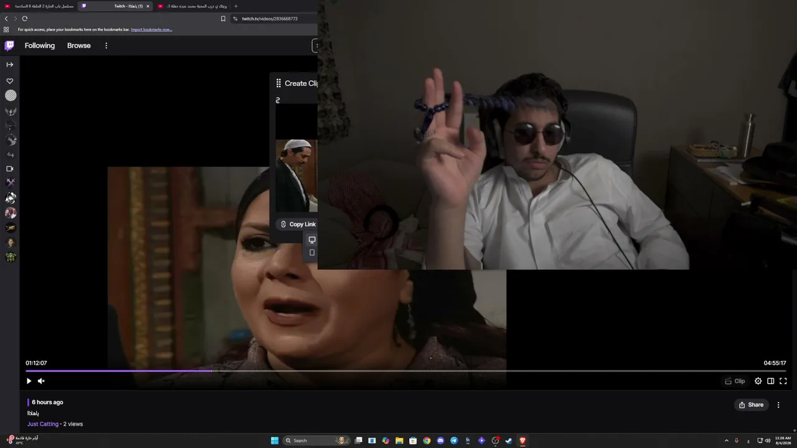Viewport: 797px width, 448px height.
Task: Follow the Import bookmarks now link
Action: pyautogui.click(x=151, y=29)
